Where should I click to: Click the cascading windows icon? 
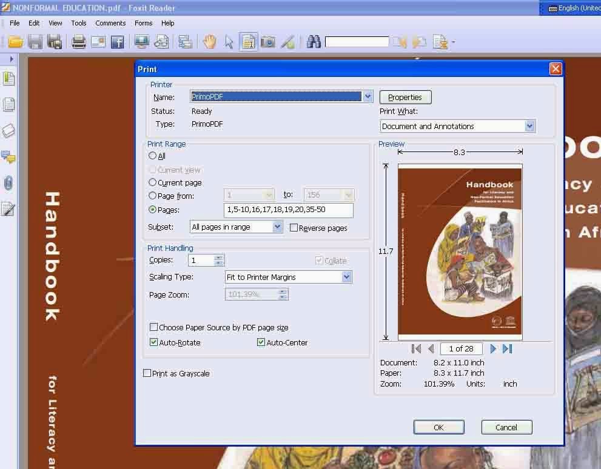[185, 41]
